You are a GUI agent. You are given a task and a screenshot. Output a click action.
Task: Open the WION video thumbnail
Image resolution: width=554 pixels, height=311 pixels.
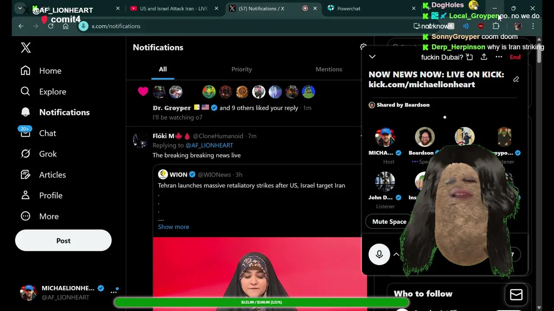tap(257, 274)
